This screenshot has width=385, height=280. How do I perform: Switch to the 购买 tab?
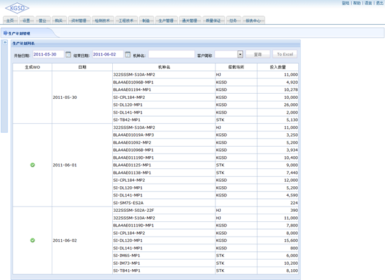tap(59, 20)
